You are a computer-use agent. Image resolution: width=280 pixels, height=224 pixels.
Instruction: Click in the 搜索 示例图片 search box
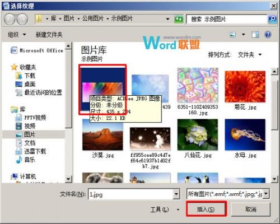tap(227, 19)
